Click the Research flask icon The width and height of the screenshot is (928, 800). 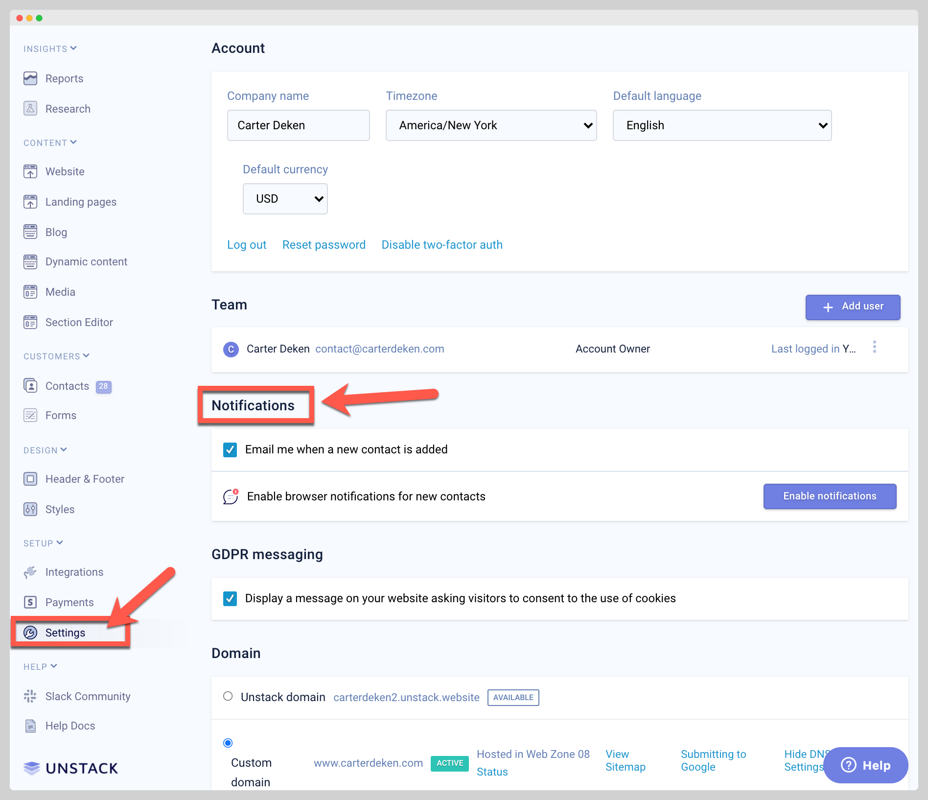click(x=30, y=109)
